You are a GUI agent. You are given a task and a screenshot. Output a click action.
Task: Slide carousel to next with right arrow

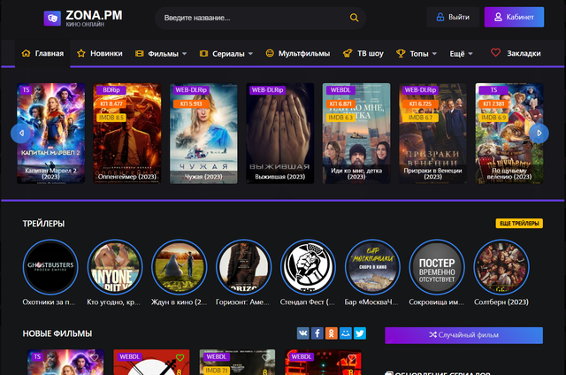[539, 134]
